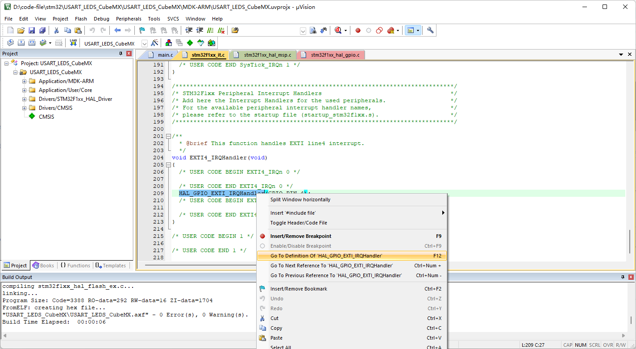Switch to the main.c tab
This screenshot has width=636, height=349.
[161, 55]
